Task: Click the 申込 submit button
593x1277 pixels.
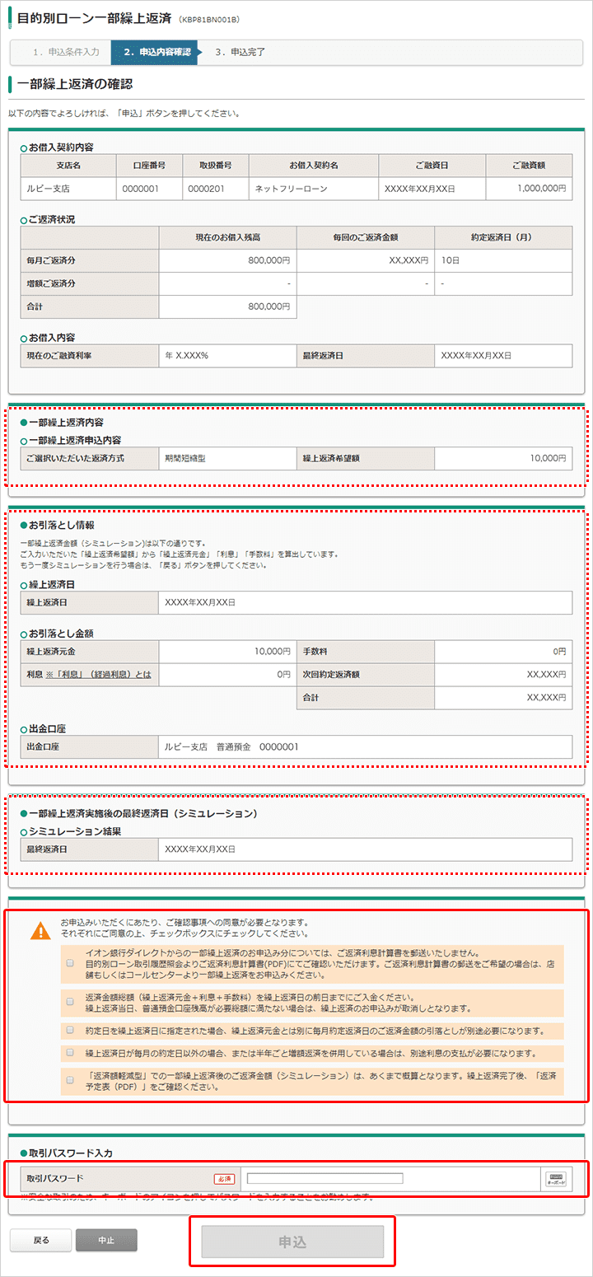Action: point(292,1242)
